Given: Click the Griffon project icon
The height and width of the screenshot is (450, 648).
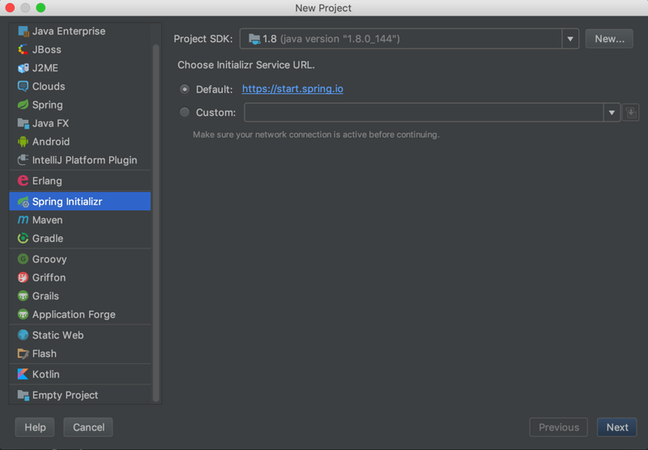Looking at the screenshot, I should 23,278.
